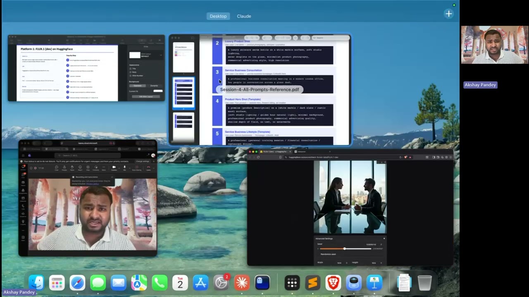The image size is (529, 297).
Task: Open the Preview app in Dock
Action: pos(354,283)
